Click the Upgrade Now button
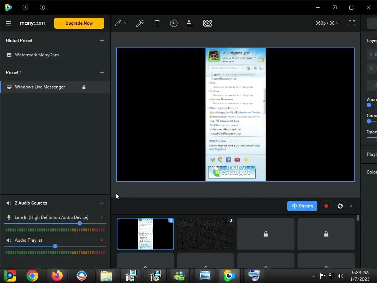 (x=79, y=23)
